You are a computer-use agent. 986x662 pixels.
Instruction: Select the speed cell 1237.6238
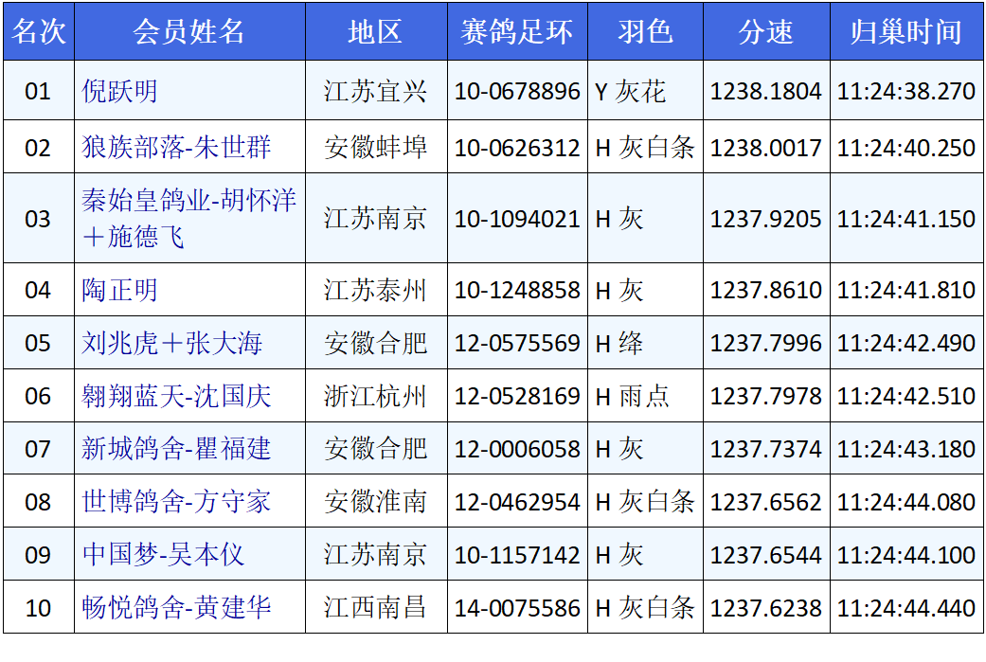point(766,607)
